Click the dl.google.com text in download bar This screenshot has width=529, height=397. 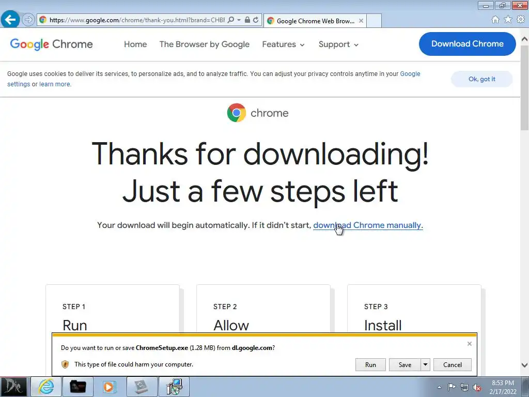pos(252,348)
